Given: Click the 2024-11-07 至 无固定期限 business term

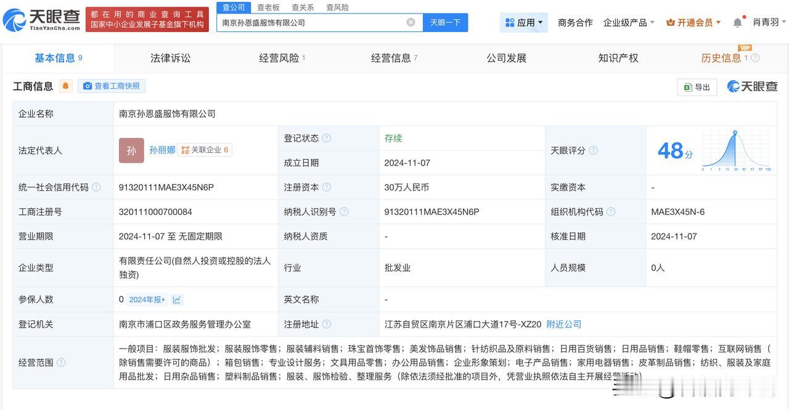Looking at the screenshot, I should [171, 237].
